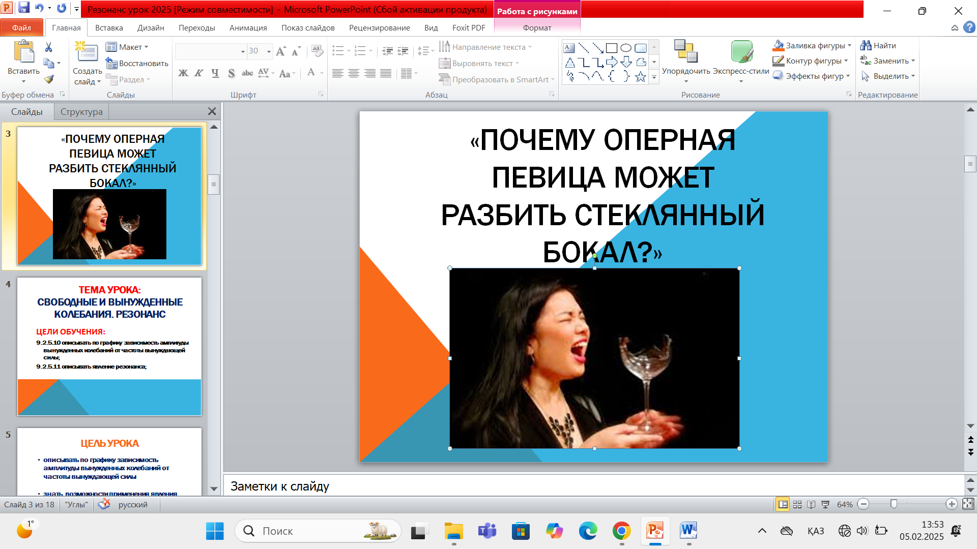Expand the Заливка фигуры fill dropdown

(x=849, y=46)
